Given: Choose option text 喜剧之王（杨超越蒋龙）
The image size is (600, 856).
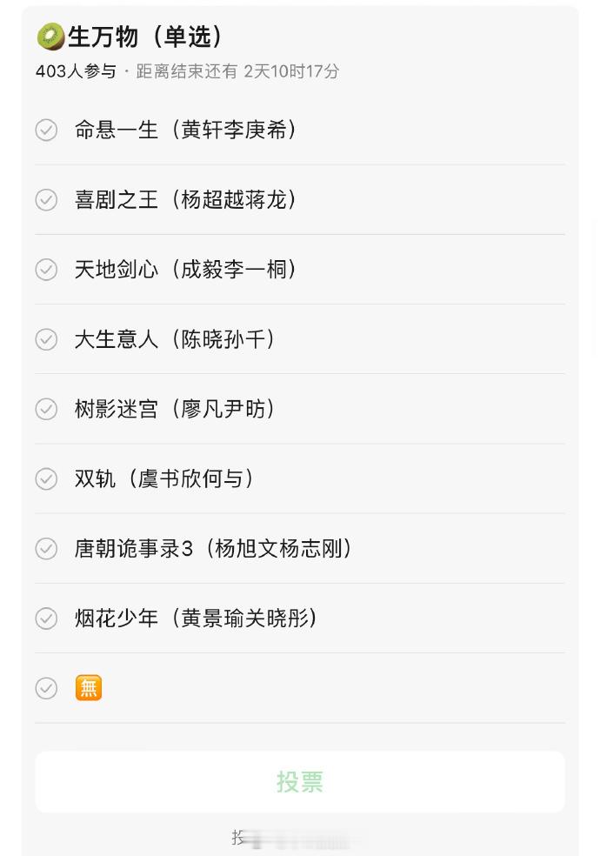Looking at the screenshot, I should point(185,200).
